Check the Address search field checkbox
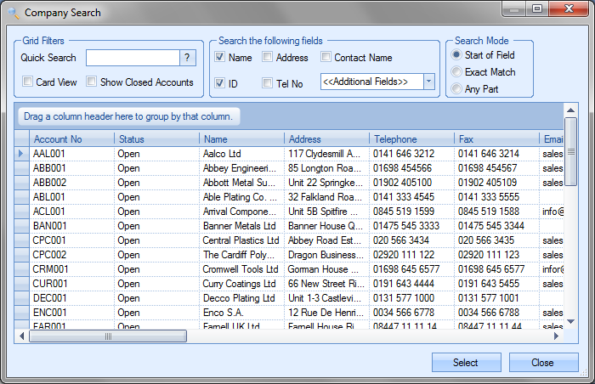Image resolution: width=595 pixels, height=384 pixels. [x=268, y=58]
